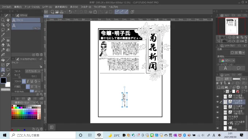Click the Save icon in command bar
Image resolution: width=248 pixels, height=139 pixels.
pos(62,12)
